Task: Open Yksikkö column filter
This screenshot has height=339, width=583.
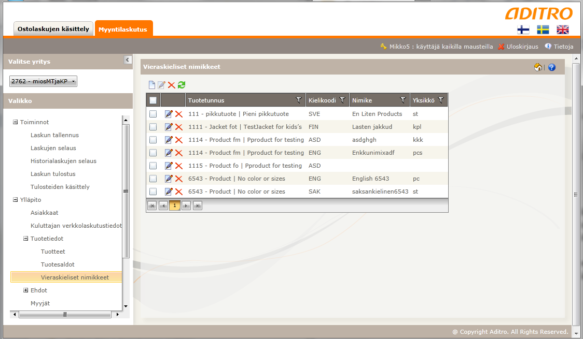Action: coord(441,100)
